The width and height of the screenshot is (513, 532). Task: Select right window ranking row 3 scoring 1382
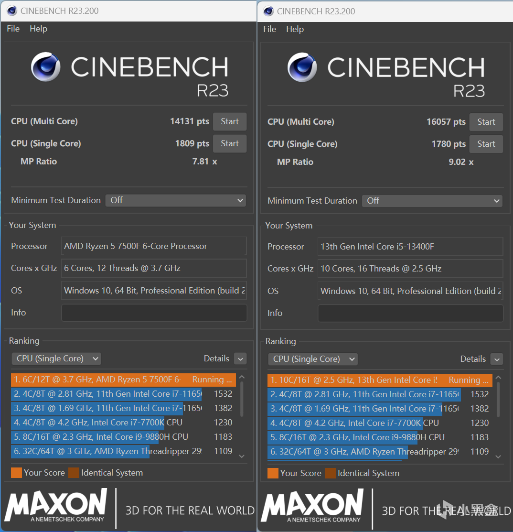click(x=380, y=409)
